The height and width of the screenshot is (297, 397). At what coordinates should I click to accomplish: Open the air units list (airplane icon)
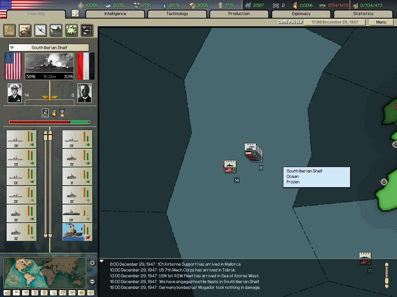(x=40, y=30)
